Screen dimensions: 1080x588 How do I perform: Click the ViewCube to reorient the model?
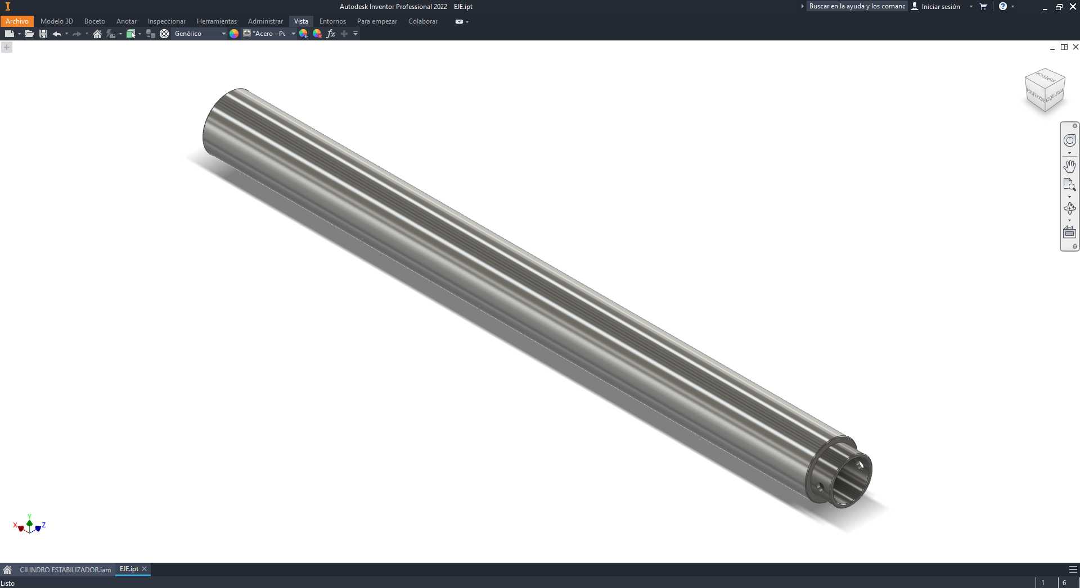pyautogui.click(x=1045, y=90)
